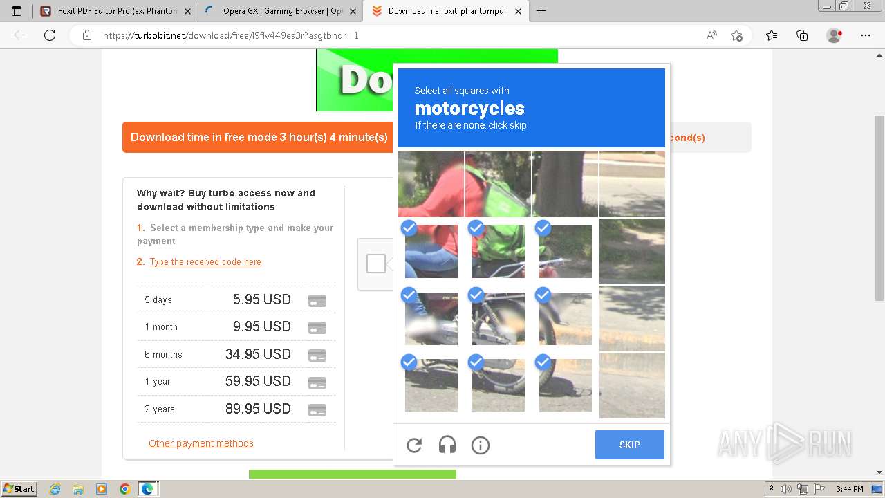The height and width of the screenshot is (498, 885).
Task: Open Chrome from the taskbar
Action: click(124, 489)
